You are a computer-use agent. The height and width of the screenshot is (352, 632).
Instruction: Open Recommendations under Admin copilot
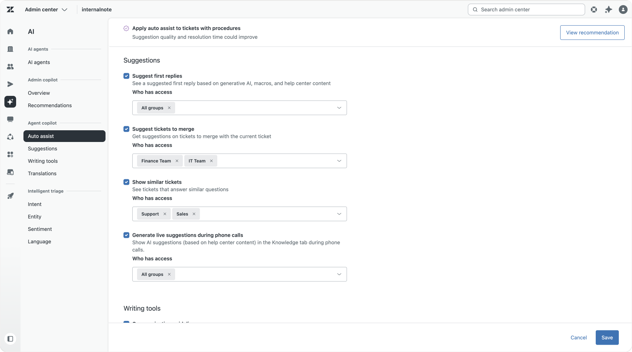click(x=50, y=105)
